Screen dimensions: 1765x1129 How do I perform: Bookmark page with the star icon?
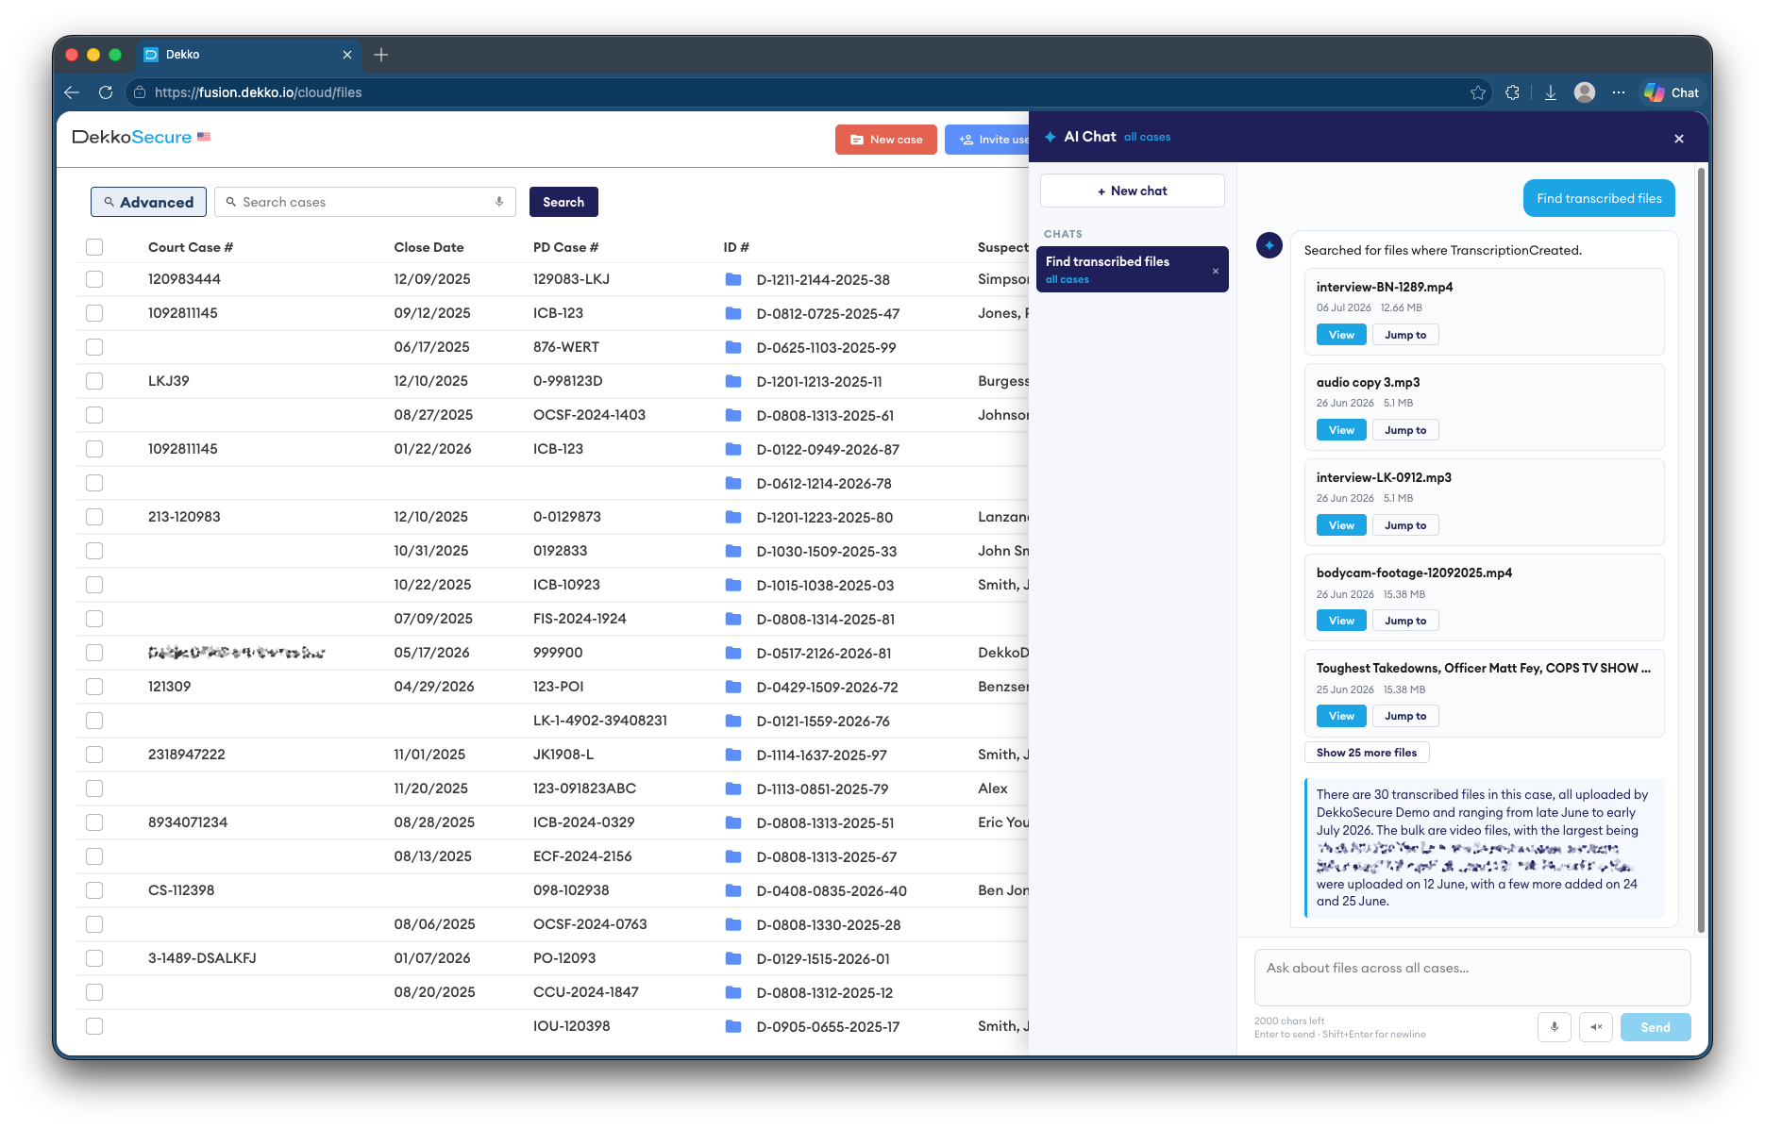pos(1478,92)
